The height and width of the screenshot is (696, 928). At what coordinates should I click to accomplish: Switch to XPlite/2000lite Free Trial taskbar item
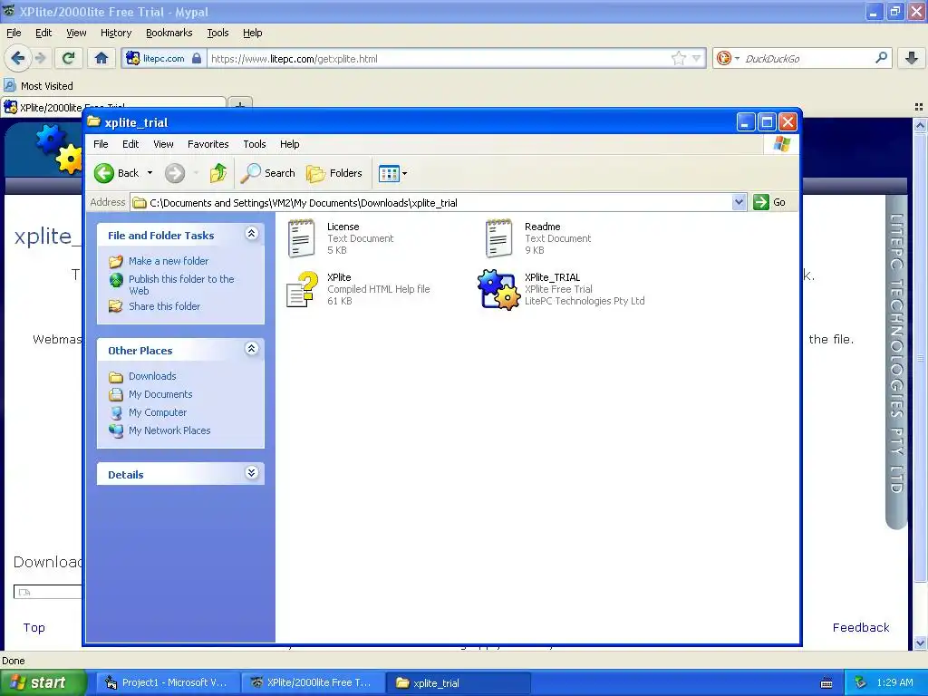click(313, 682)
